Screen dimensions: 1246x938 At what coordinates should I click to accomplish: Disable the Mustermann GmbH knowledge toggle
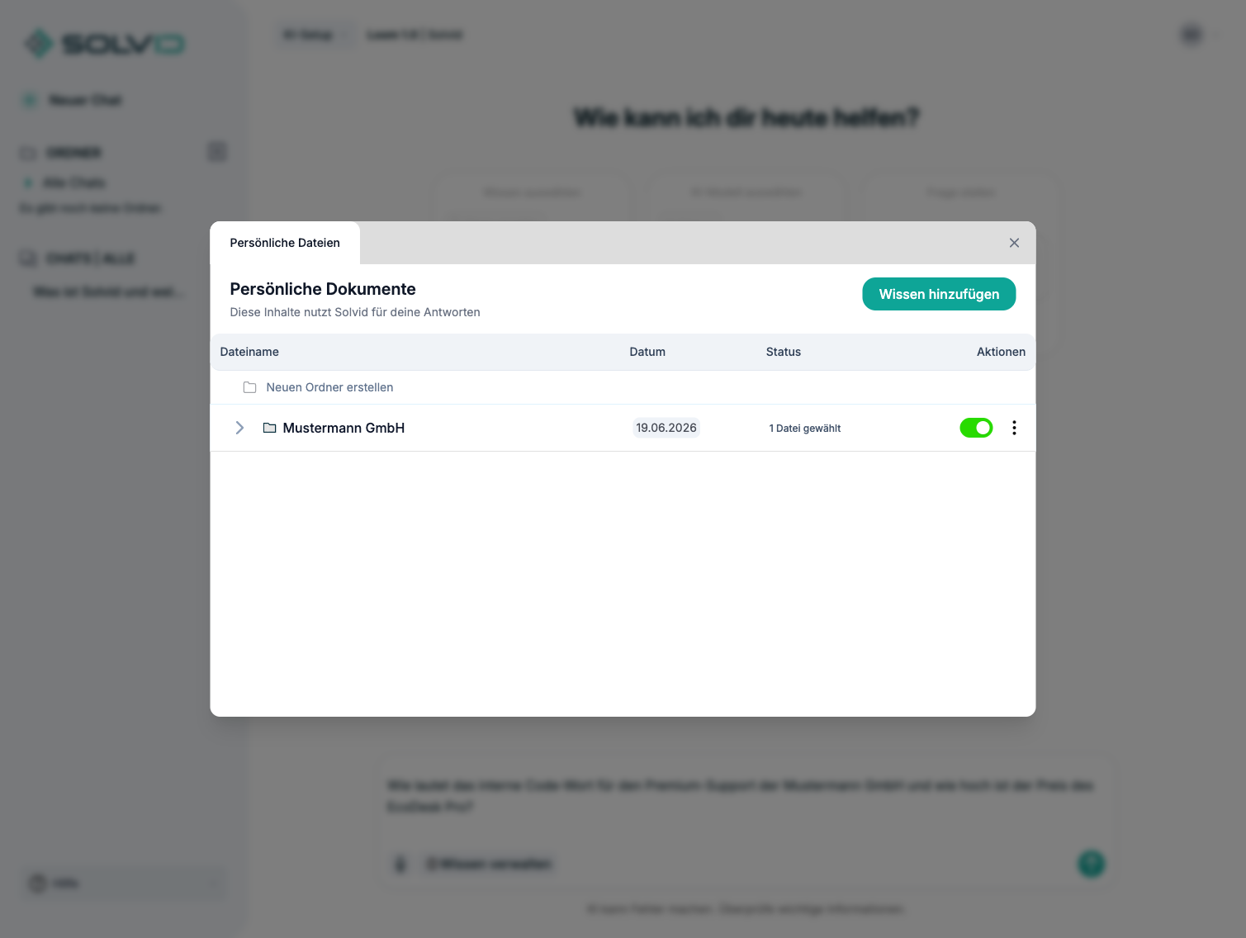(x=976, y=428)
